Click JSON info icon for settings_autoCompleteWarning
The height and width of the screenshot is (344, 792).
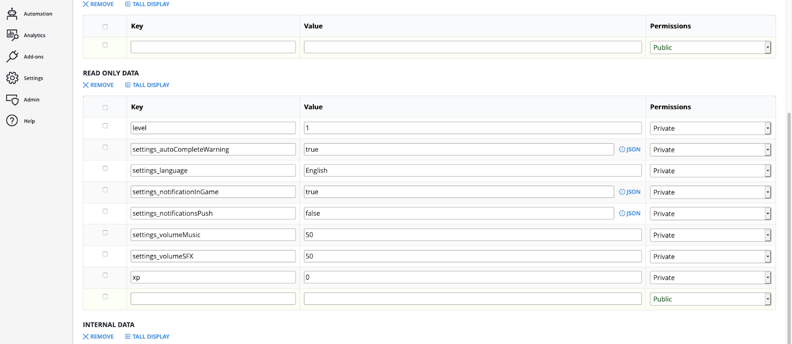point(622,149)
